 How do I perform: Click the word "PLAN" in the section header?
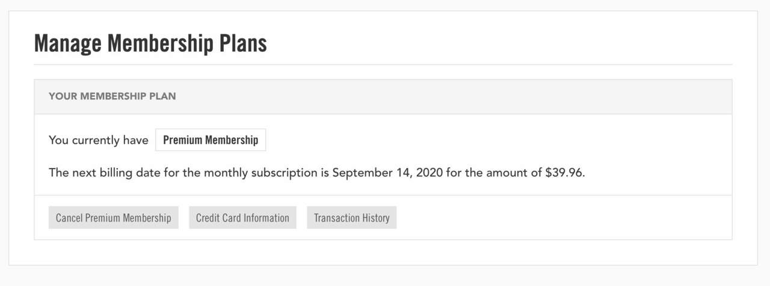click(163, 96)
